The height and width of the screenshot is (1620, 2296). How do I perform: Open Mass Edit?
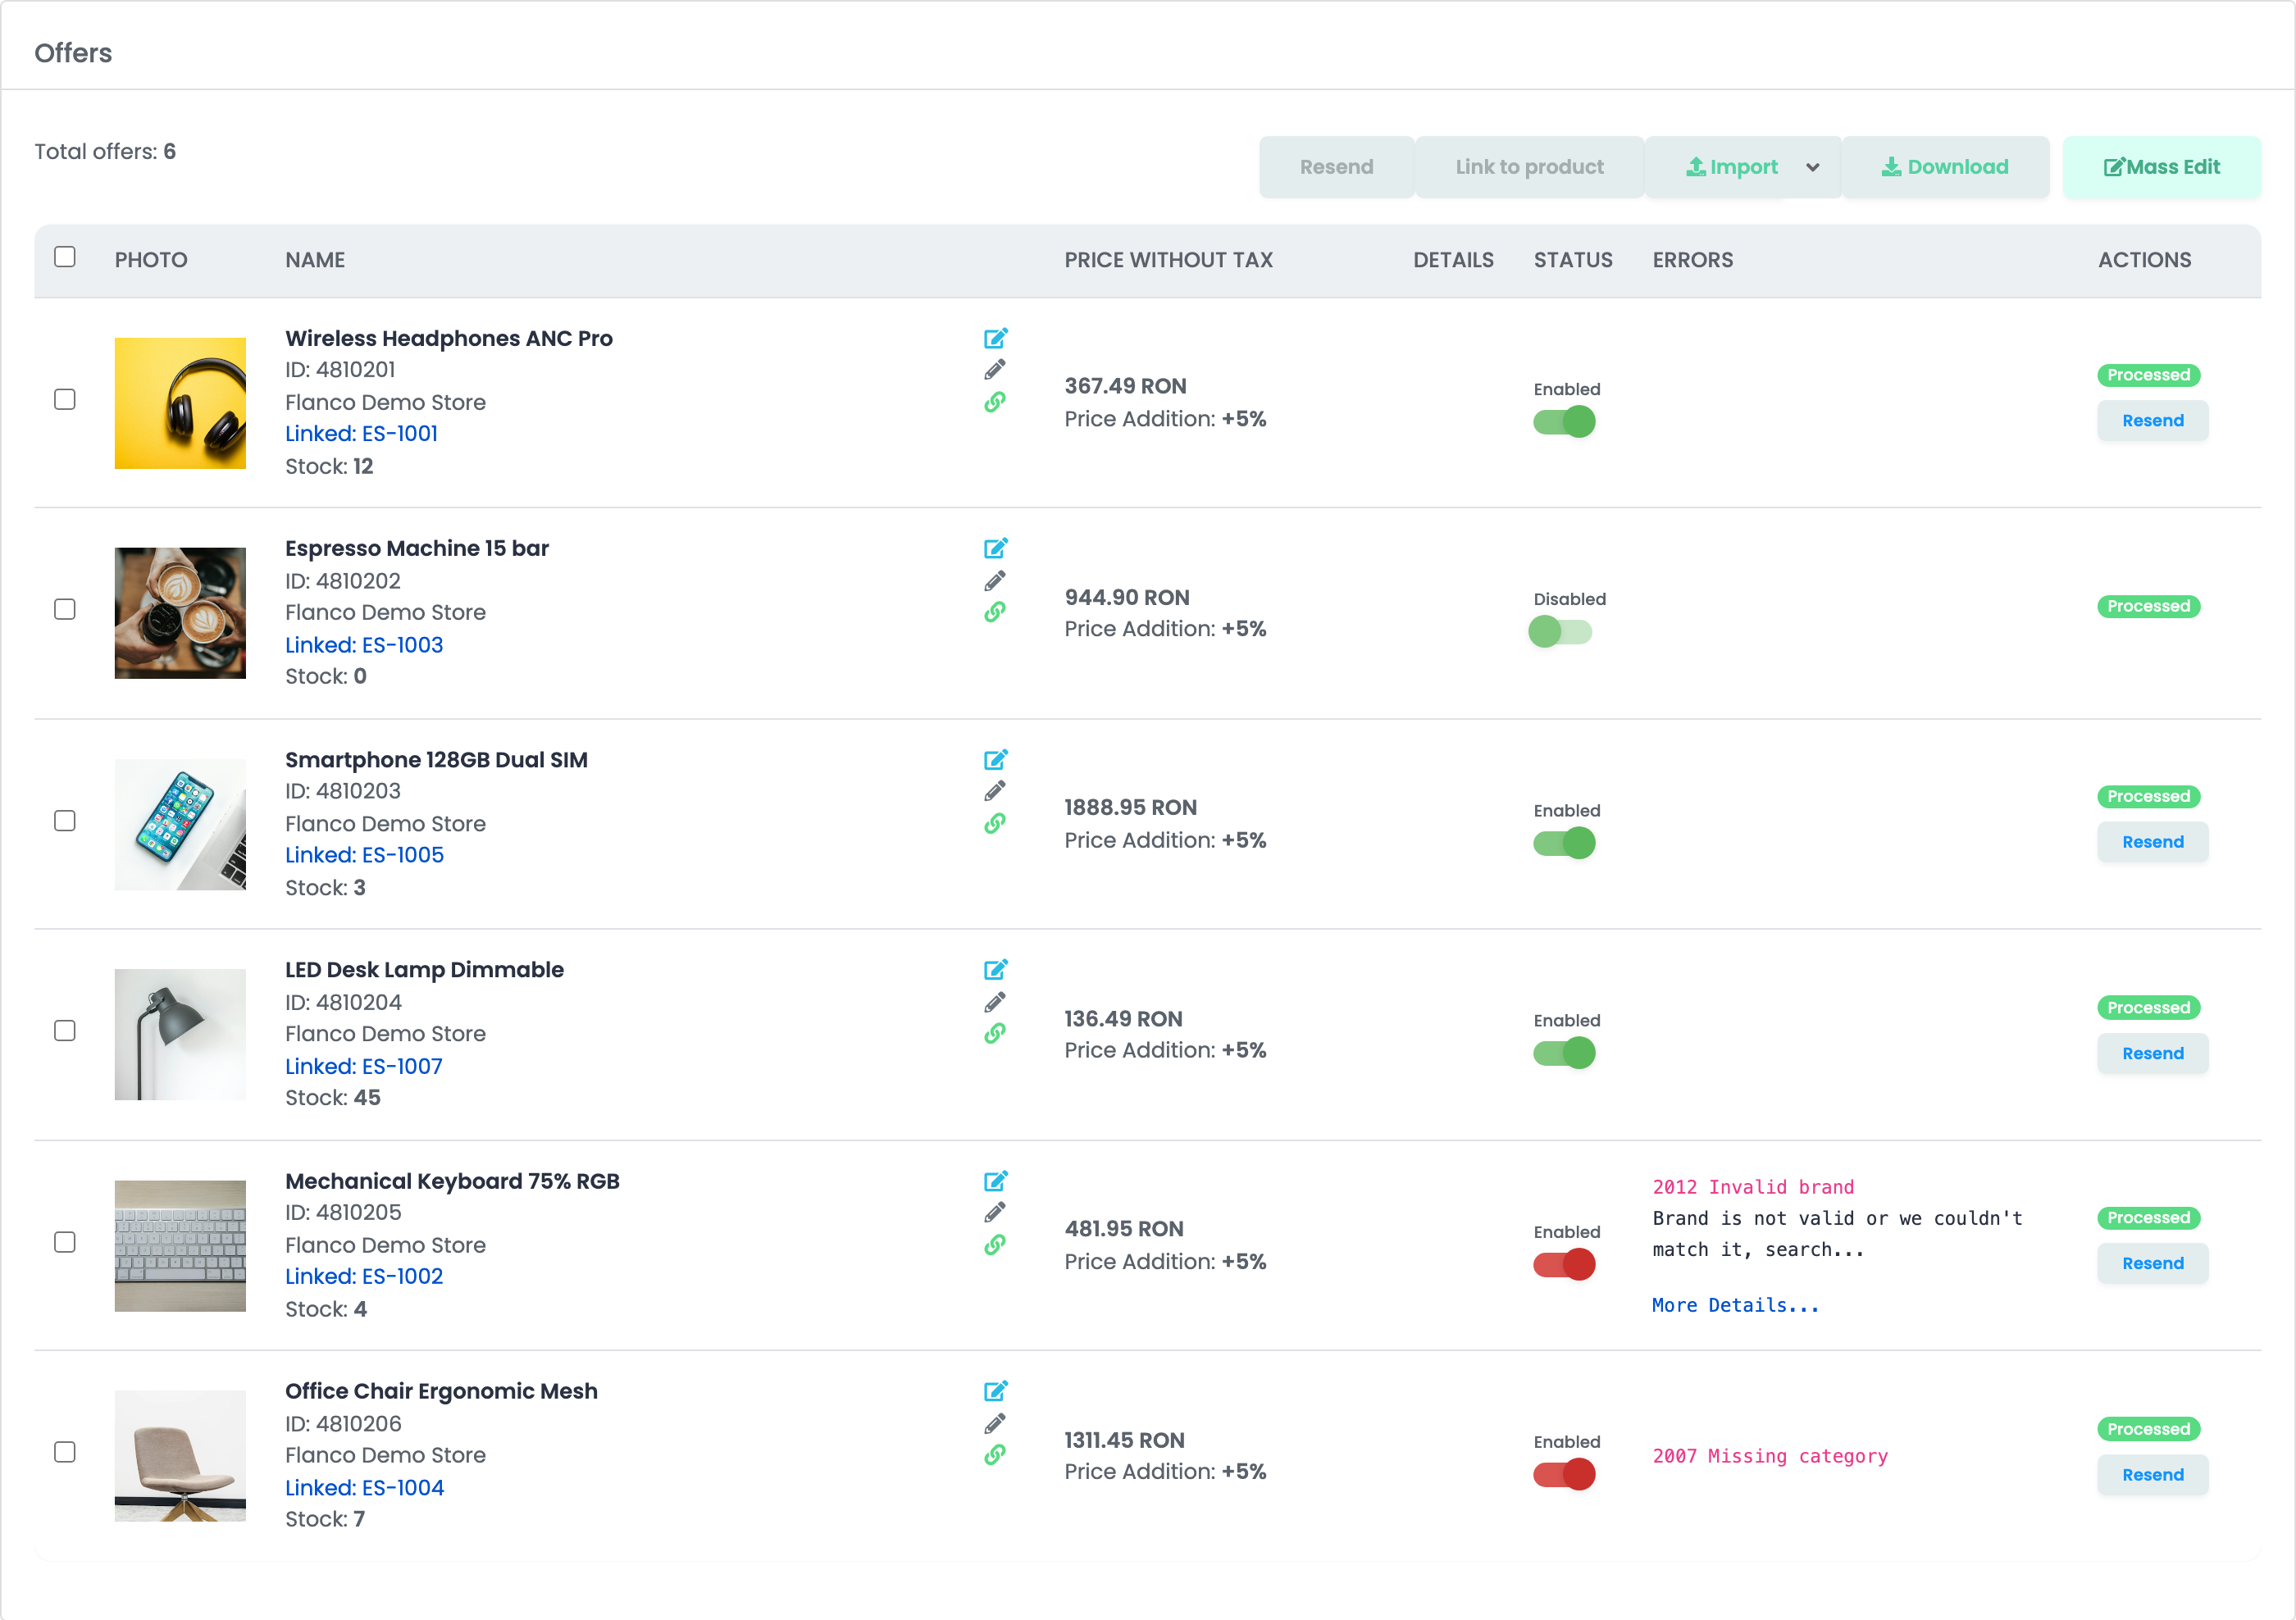coord(2161,167)
